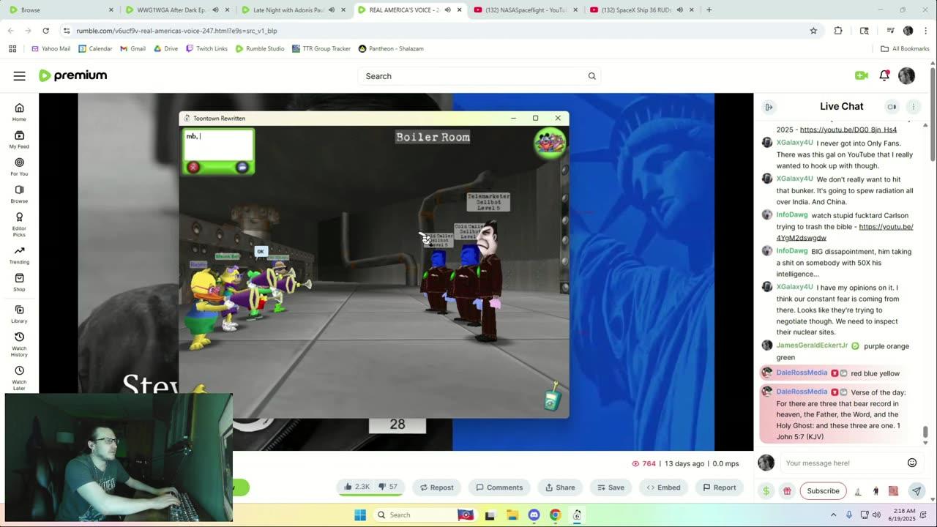The height and width of the screenshot is (527, 937).
Task: Open Discord from the taskbar
Action: pos(534,515)
